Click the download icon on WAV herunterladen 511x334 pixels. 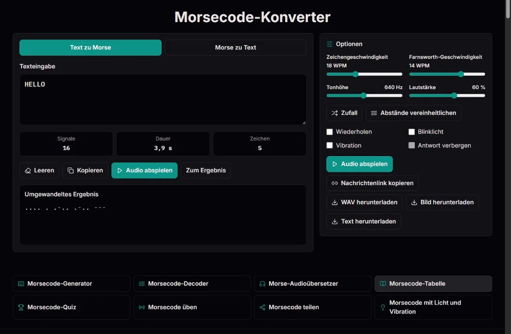(335, 203)
